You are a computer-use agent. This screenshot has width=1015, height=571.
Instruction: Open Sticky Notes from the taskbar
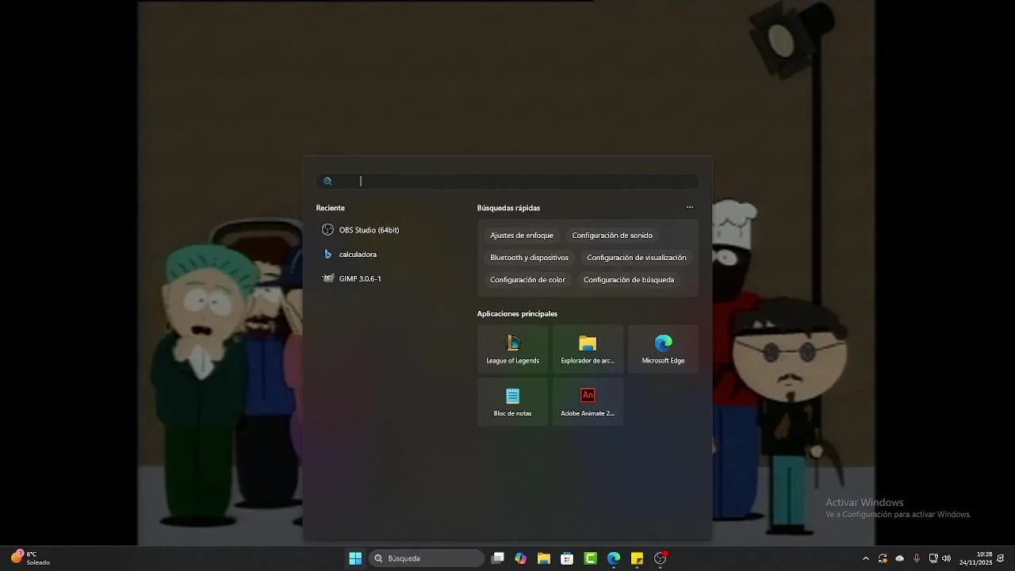click(637, 558)
